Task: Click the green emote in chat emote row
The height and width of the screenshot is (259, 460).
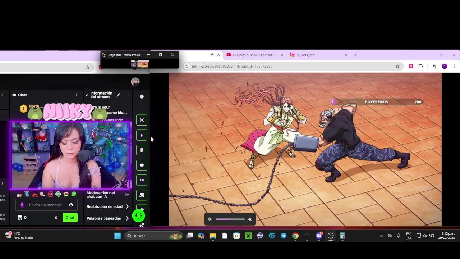Action: (x=74, y=194)
